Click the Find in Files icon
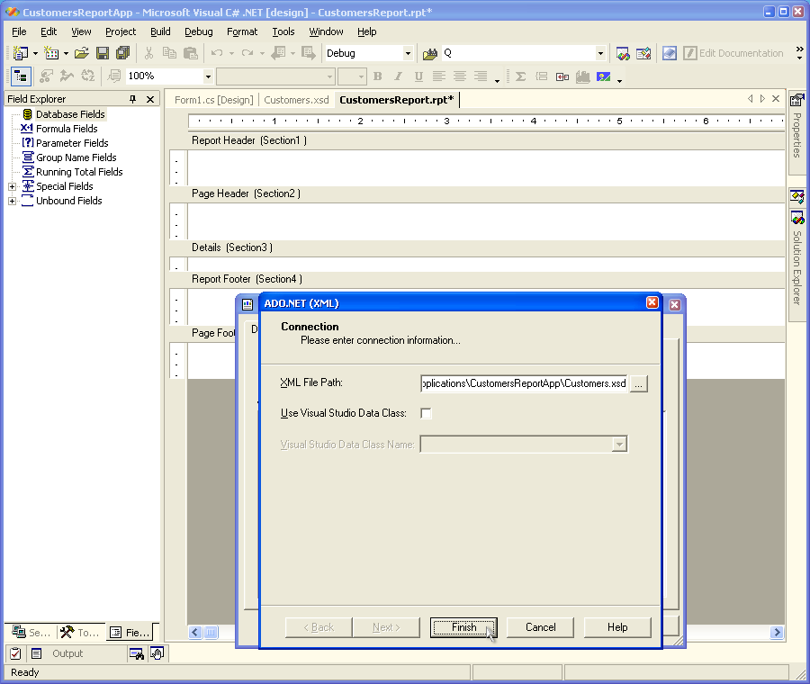This screenshot has height=684, width=810. click(430, 54)
